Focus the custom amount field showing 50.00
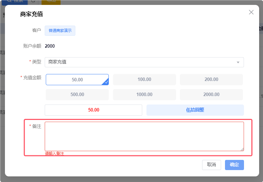The height and width of the screenshot is (182, 263). [x=93, y=110]
